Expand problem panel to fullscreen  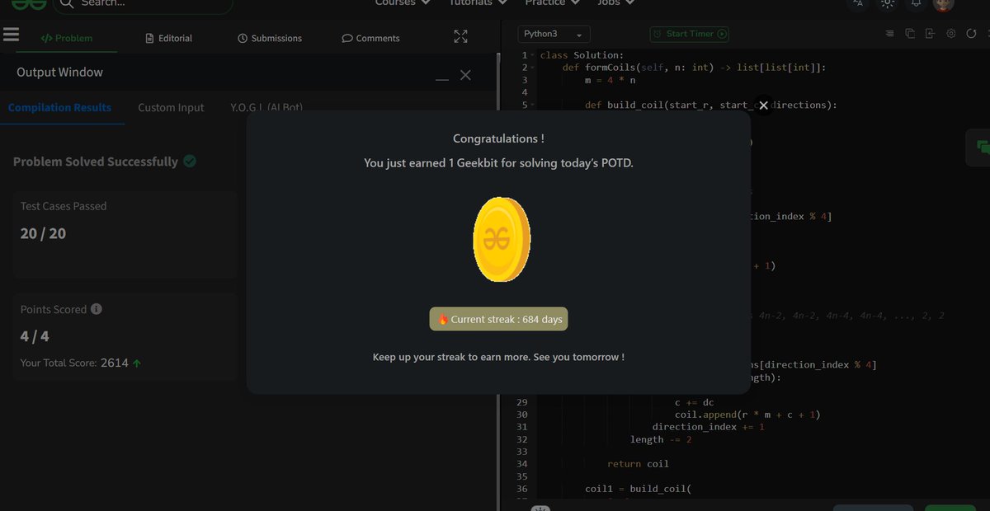point(460,36)
